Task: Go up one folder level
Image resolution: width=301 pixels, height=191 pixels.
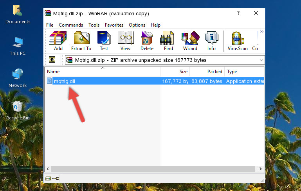Action: (52, 60)
